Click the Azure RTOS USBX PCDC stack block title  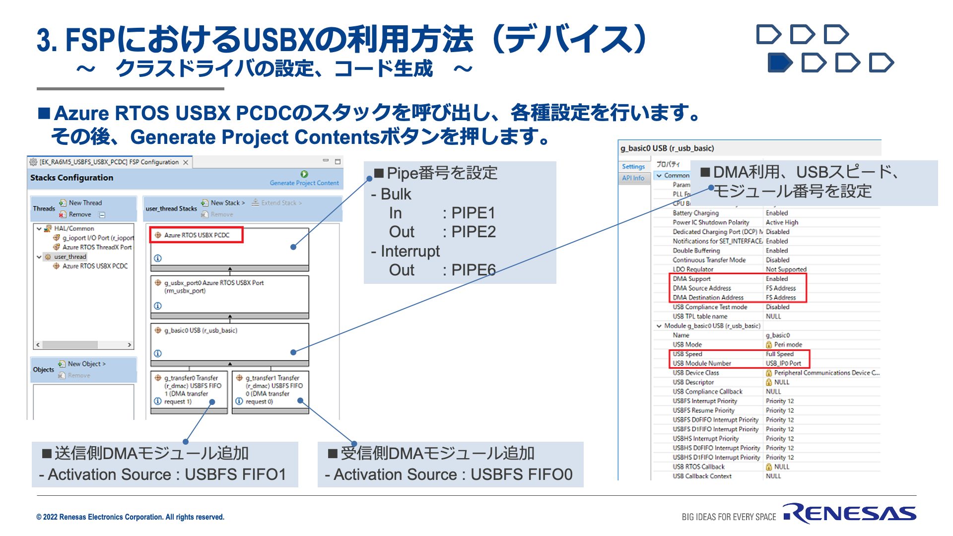point(197,235)
